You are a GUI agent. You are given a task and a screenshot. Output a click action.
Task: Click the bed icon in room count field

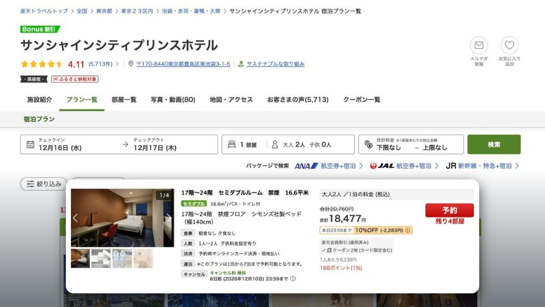click(232, 145)
